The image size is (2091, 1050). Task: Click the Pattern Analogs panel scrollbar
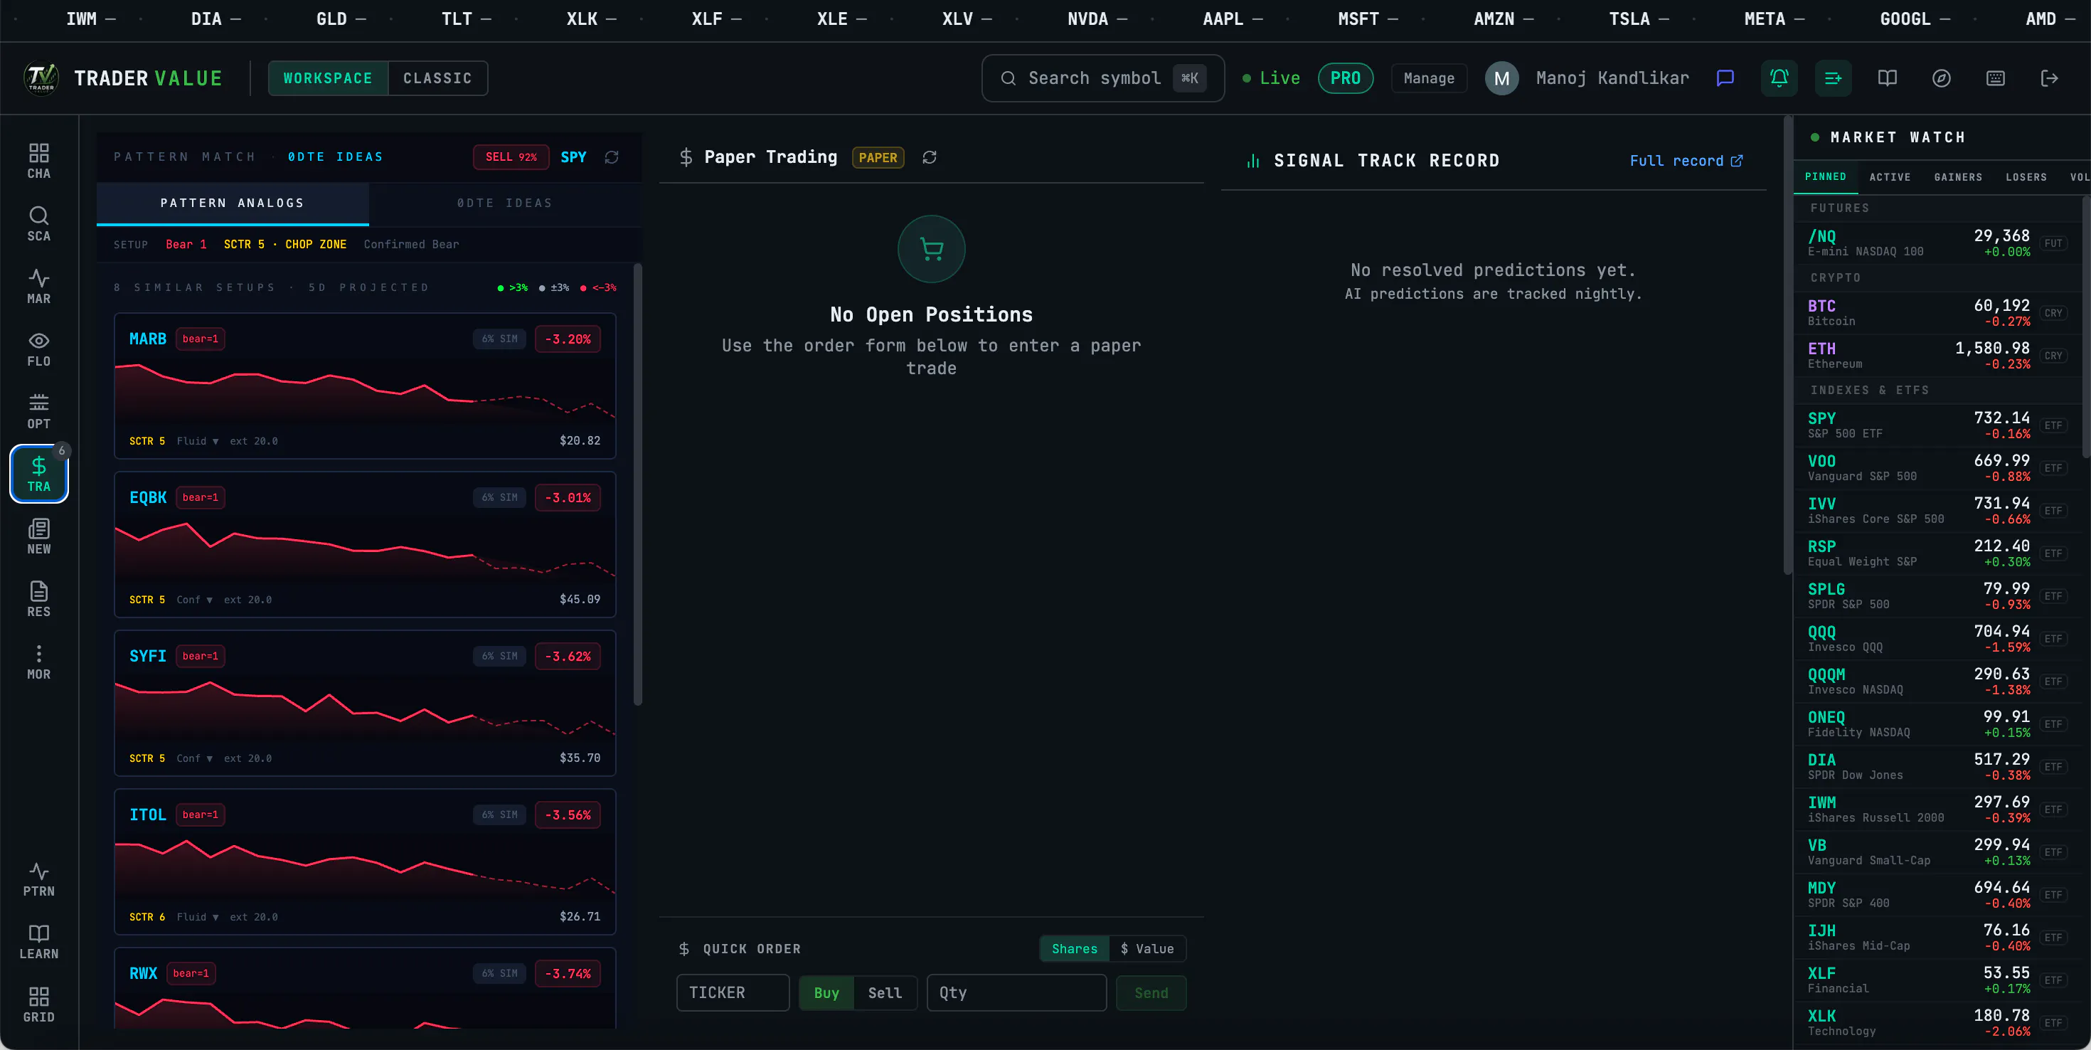[x=637, y=484]
